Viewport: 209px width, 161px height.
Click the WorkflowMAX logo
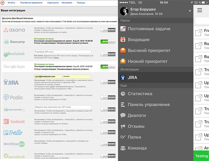14,144
